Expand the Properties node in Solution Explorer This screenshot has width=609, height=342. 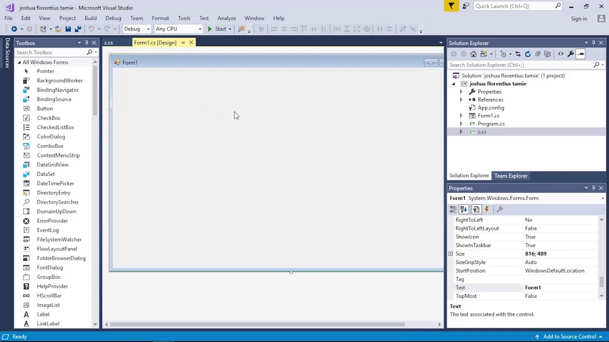[461, 92]
